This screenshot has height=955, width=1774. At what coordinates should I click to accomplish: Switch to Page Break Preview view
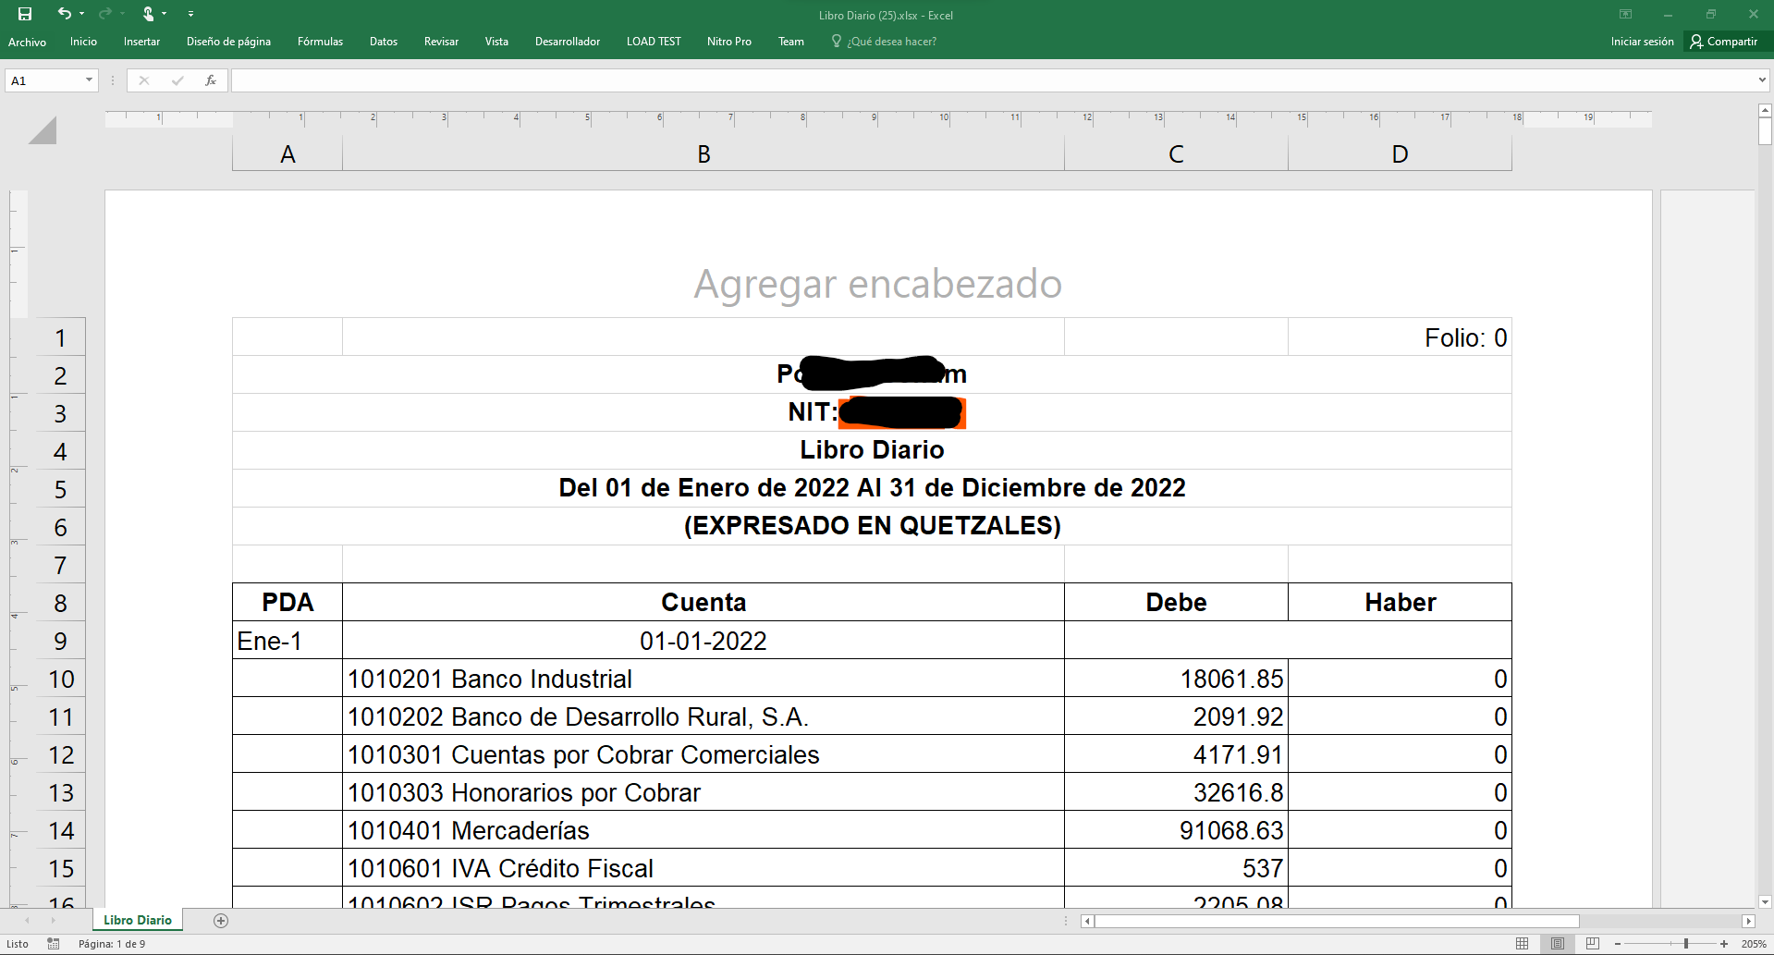(x=1592, y=944)
